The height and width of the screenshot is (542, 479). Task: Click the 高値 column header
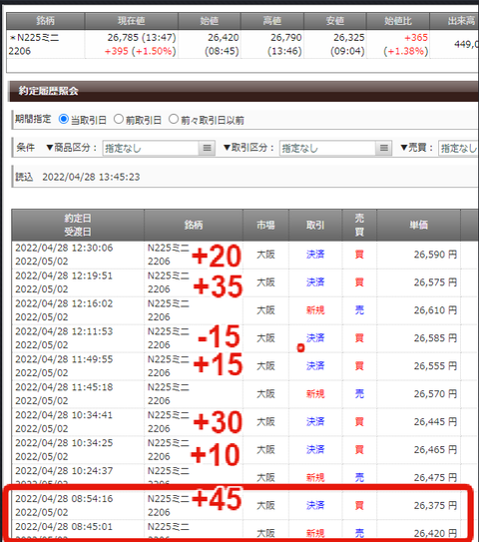click(x=272, y=21)
